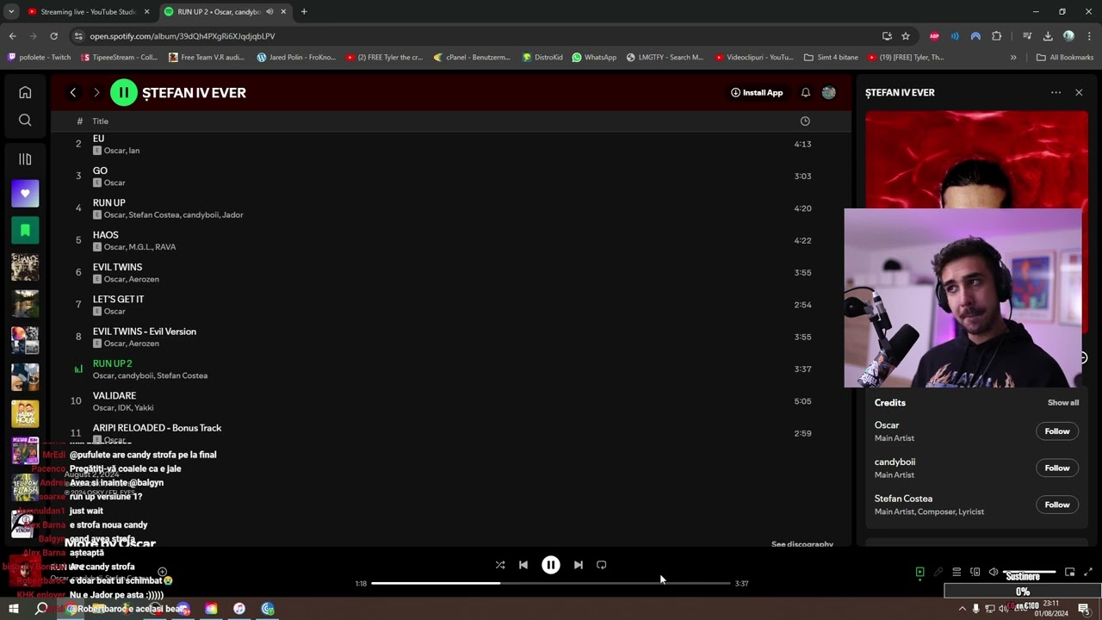Viewport: 1102px width, 620px height.
Task: Bookmark this page with the star
Action: point(906,36)
